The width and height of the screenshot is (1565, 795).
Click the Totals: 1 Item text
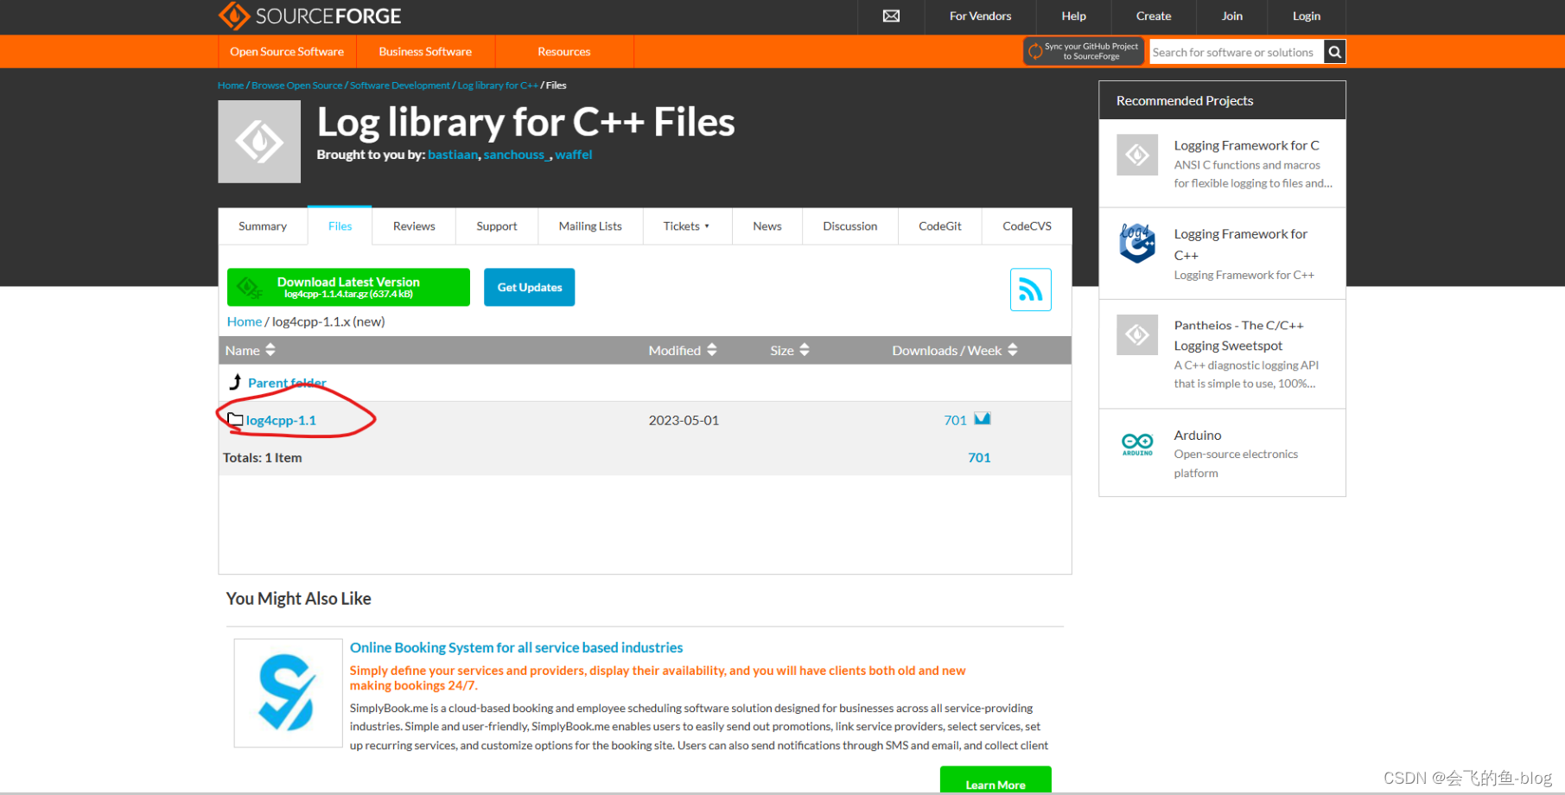[x=263, y=458]
